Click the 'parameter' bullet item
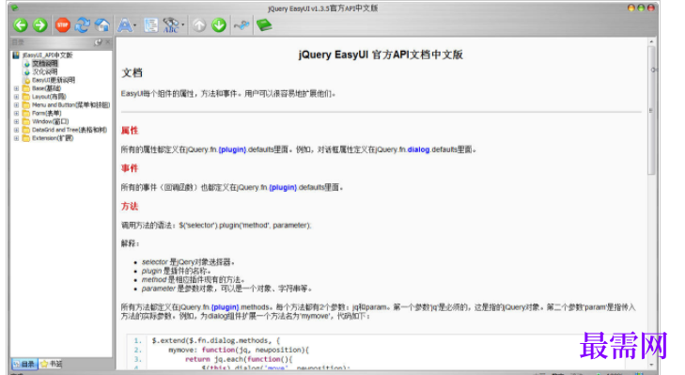Screen dimensions: 685x375 226,289
